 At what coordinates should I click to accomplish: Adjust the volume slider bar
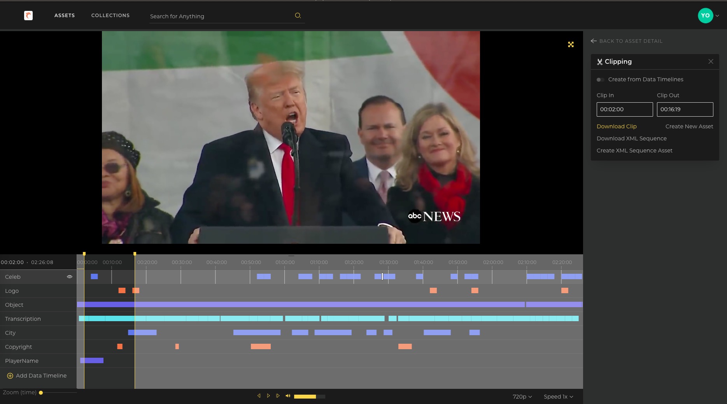tap(310, 396)
